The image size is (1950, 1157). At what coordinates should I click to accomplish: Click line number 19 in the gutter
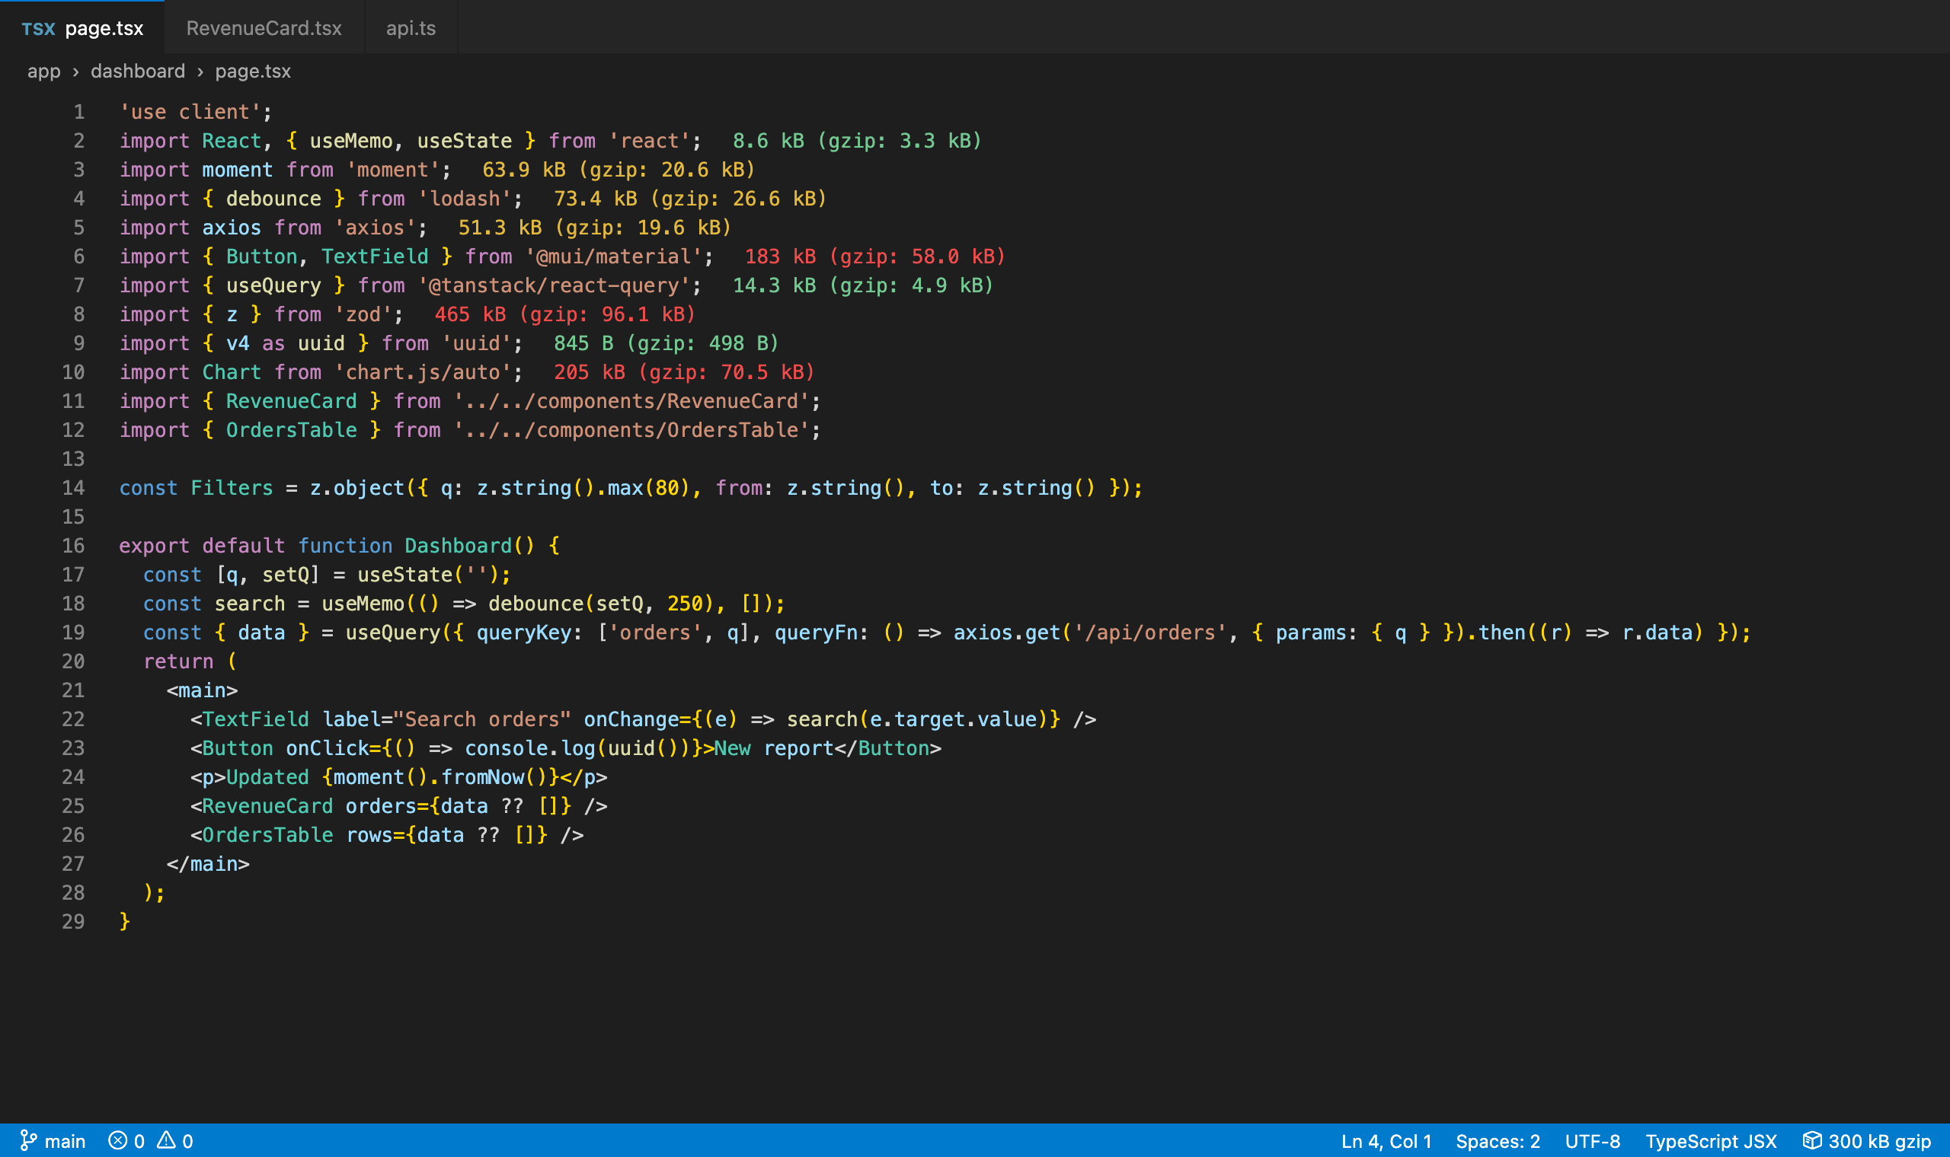(x=73, y=633)
